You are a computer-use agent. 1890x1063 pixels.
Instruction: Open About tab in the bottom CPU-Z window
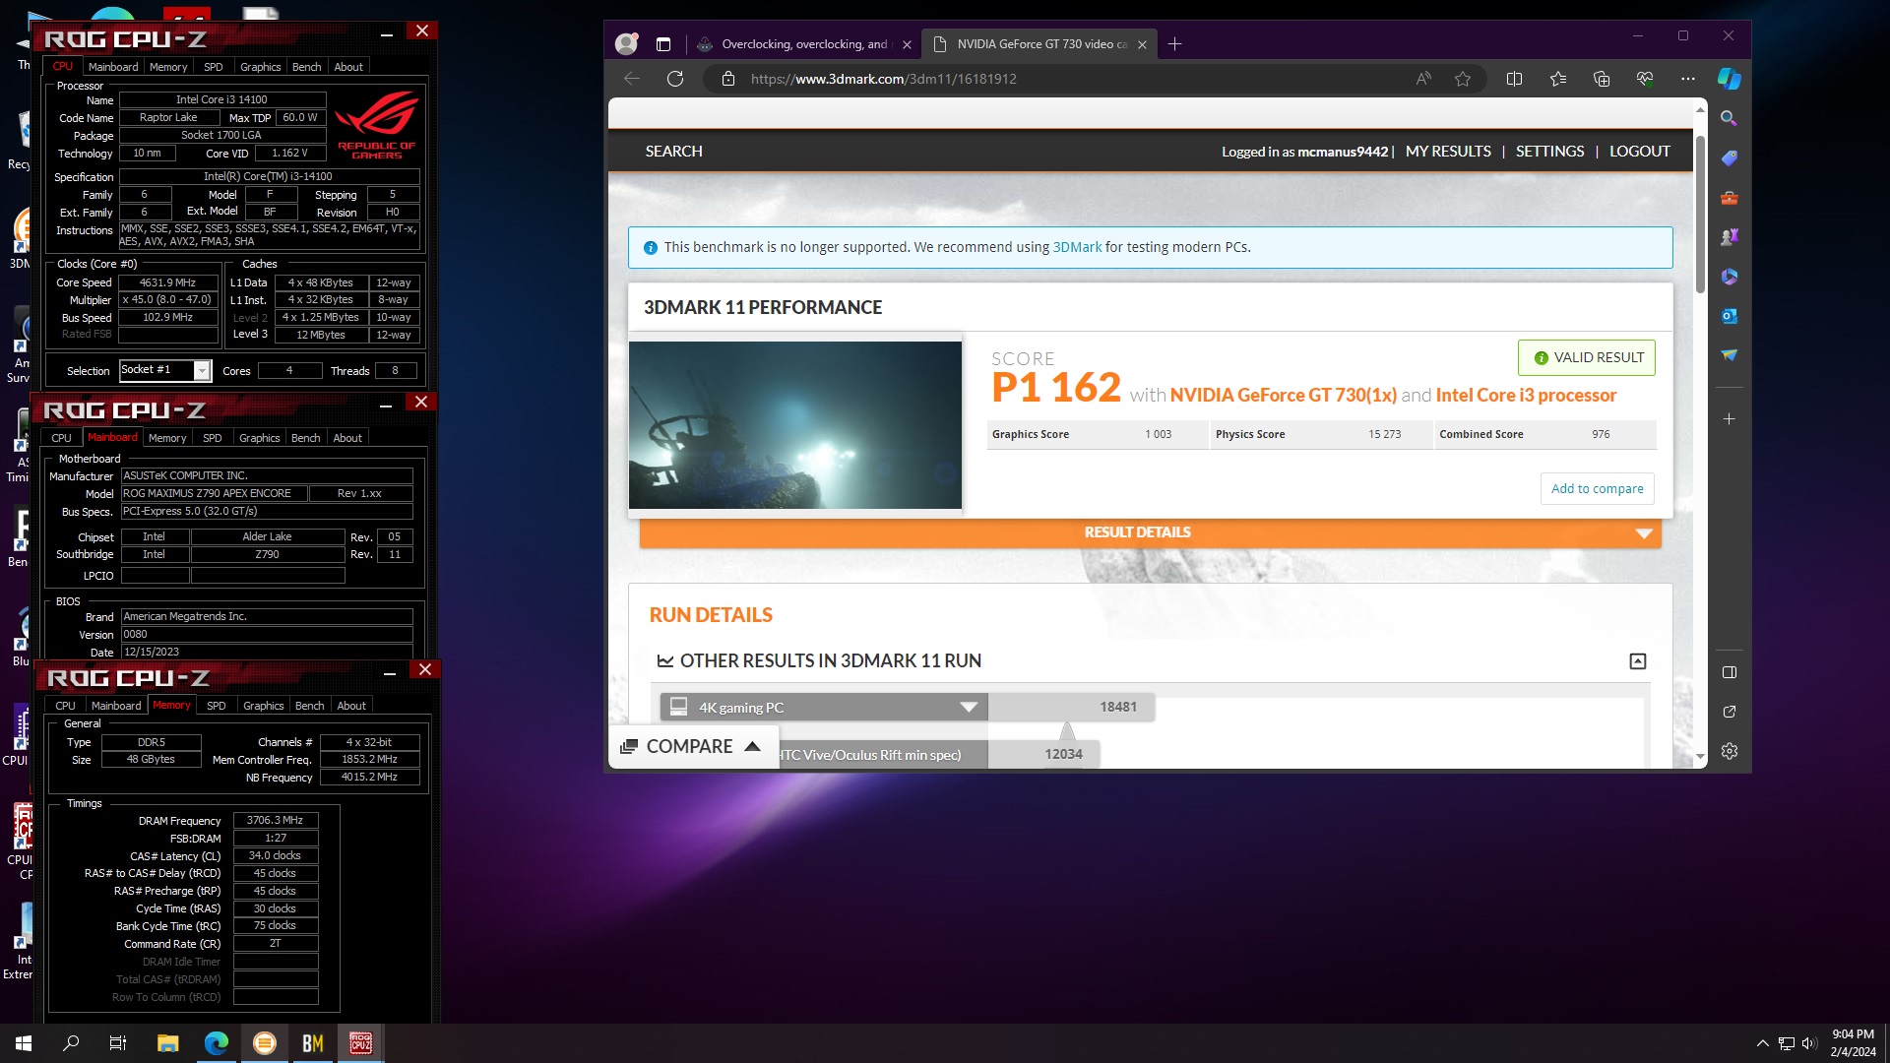351,706
